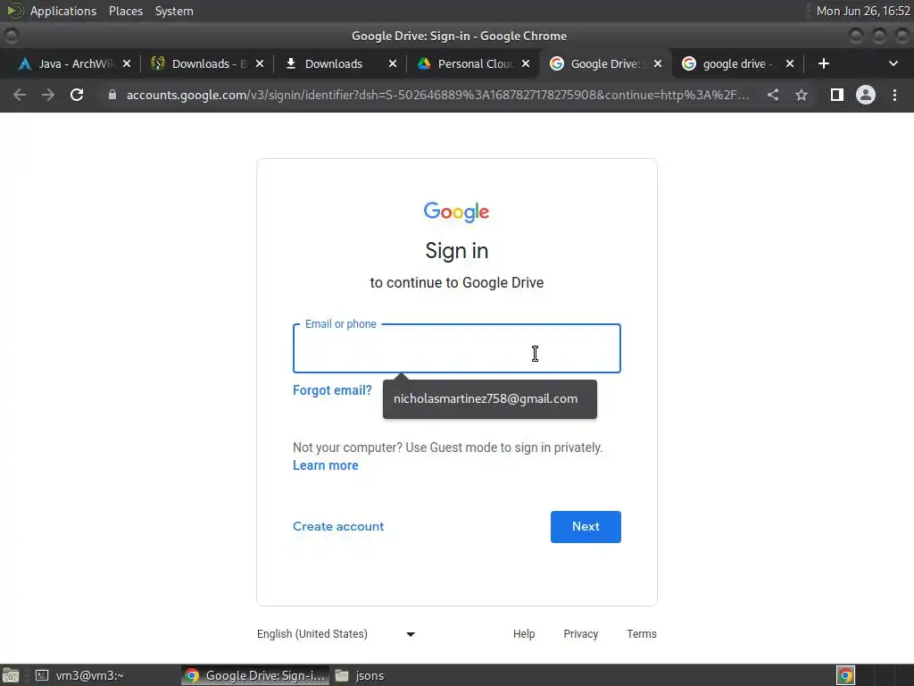Click the browser forward arrow
The width and height of the screenshot is (914, 686).
[x=48, y=95]
